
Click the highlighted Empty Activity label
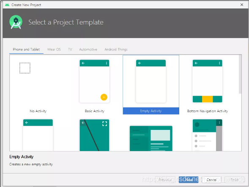[x=151, y=111]
